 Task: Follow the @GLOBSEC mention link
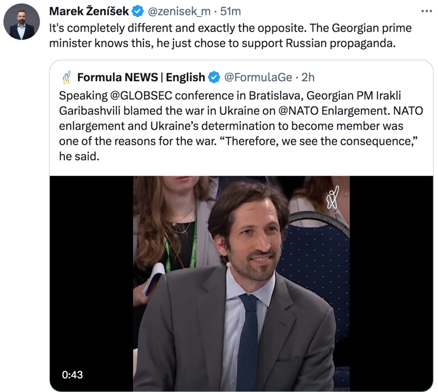[141, 95]
